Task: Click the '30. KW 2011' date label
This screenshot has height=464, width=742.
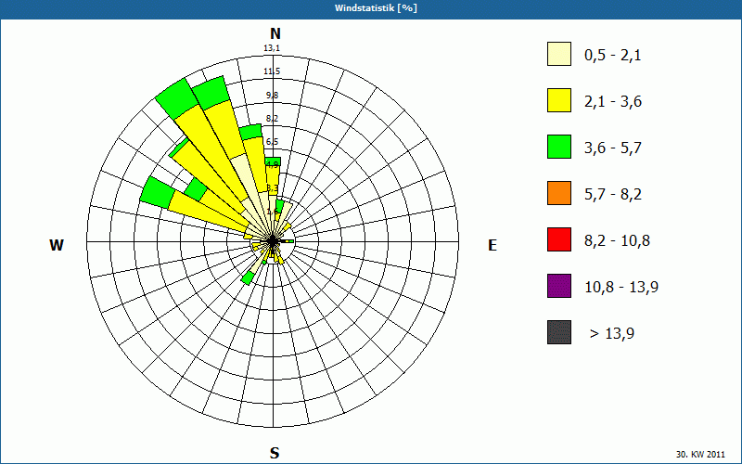Action: 700,454
